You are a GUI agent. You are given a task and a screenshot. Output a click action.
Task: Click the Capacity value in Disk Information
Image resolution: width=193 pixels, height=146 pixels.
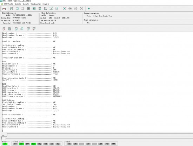(22, 23)
